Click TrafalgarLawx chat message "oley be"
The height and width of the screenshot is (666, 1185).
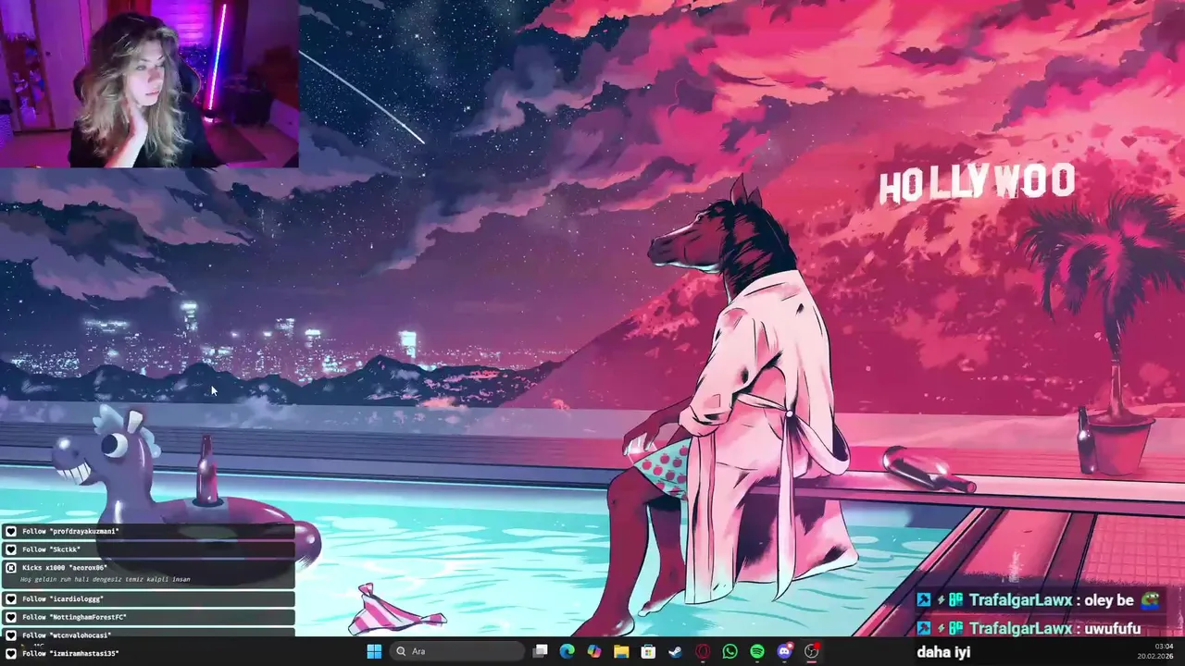pos(1109,600)
